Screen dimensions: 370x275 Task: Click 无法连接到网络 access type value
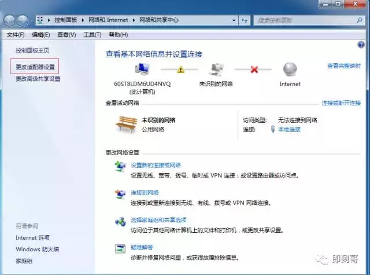(x=297, y=120)
